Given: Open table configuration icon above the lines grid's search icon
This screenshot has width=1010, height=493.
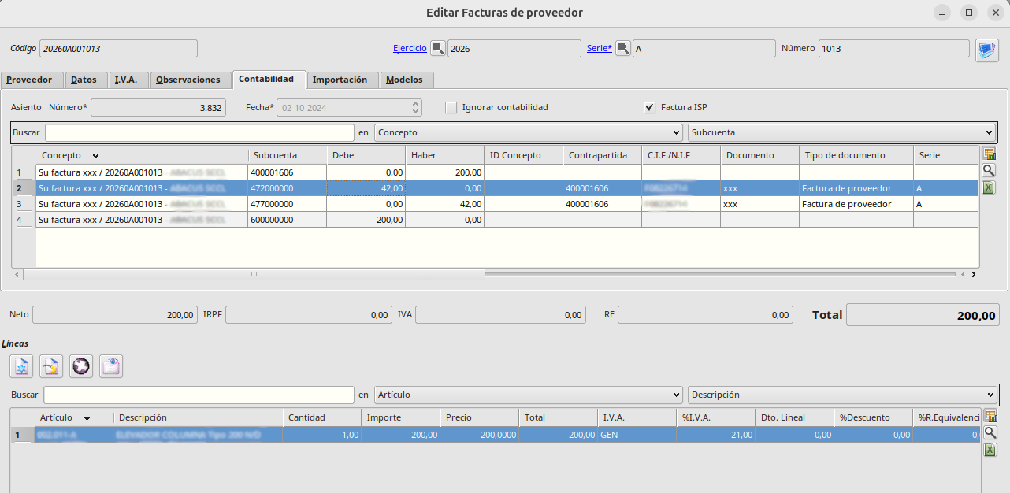Looking at the screenshot, I should 990,416.
